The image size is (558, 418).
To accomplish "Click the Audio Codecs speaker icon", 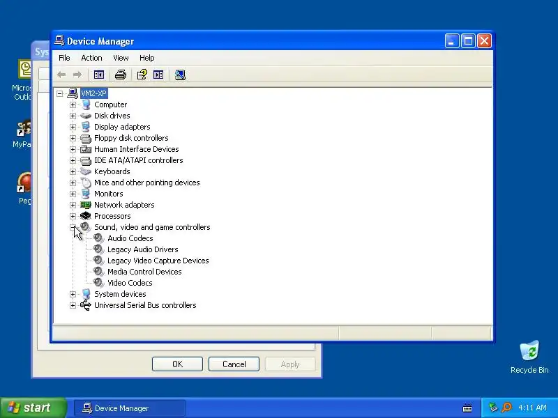I will click(x=98, y=238).
